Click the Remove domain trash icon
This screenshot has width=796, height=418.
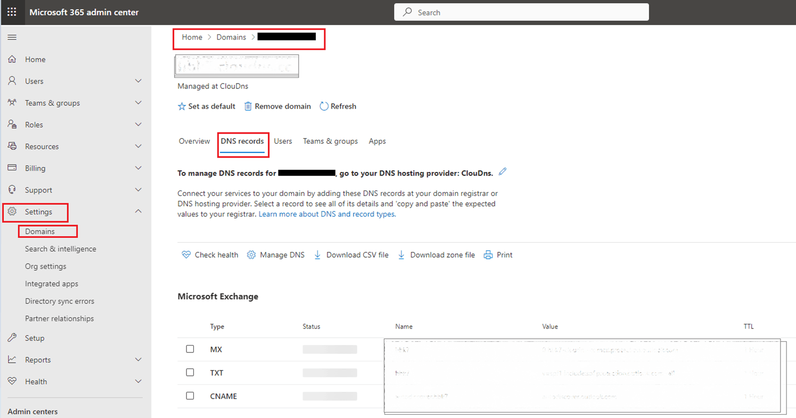[x=248, y=106]
